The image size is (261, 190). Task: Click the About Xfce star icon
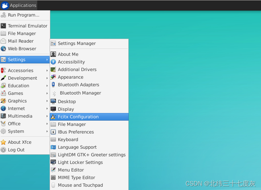click(3, 142)
